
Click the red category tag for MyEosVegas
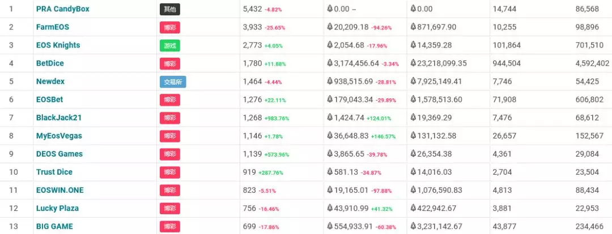pyautogui.click(x=170, y=136)
